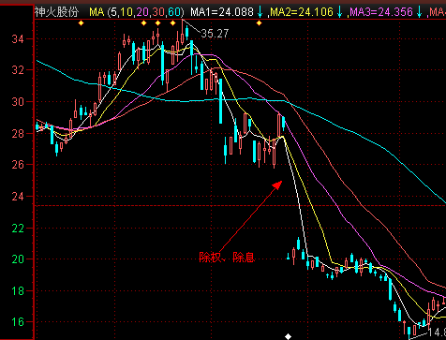
Task: Click the magenta MA3=24.356 readout
Action: click(381, 12)
